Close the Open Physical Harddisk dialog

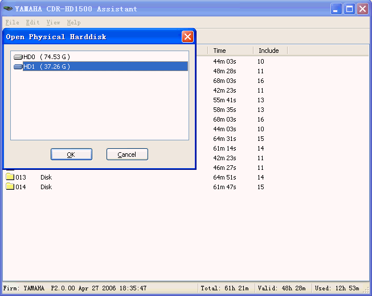pos(187,37)
